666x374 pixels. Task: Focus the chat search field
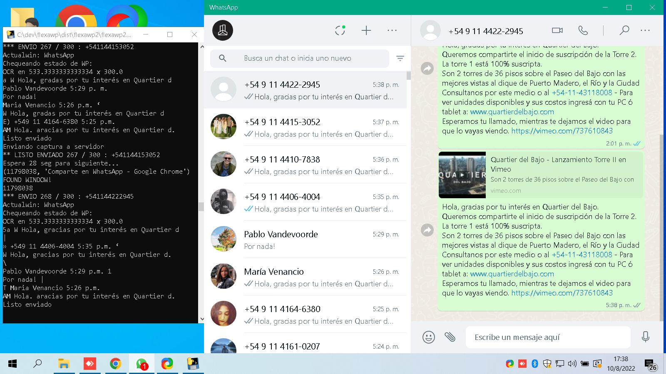[300, 59]
